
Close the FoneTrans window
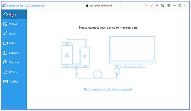click(185, 6)
